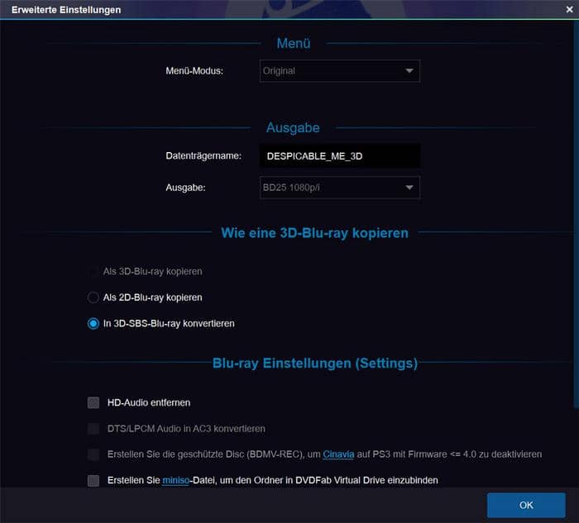This screenshot has height=523, width=579.
Task: Open the Ausgabe BD25 1080p/i dropdown
Action: 339,188
